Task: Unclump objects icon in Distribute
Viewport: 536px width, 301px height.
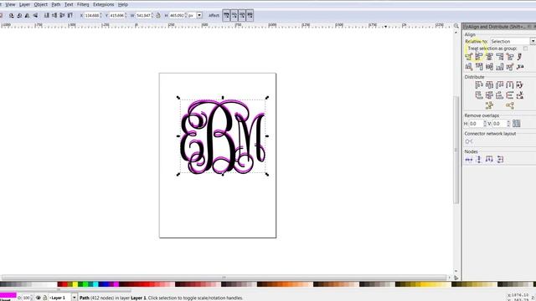Action: pyautogui.click(x=510, y=105)
